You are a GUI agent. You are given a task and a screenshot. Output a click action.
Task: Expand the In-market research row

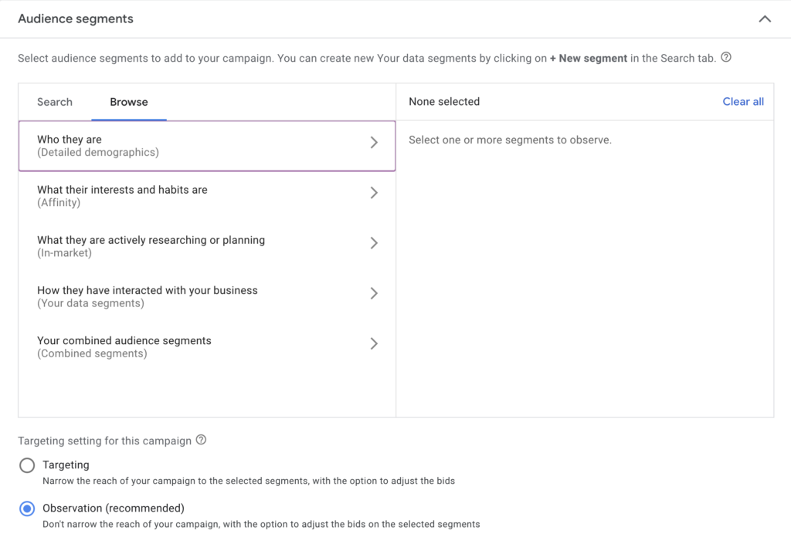(x=374, y=243)
